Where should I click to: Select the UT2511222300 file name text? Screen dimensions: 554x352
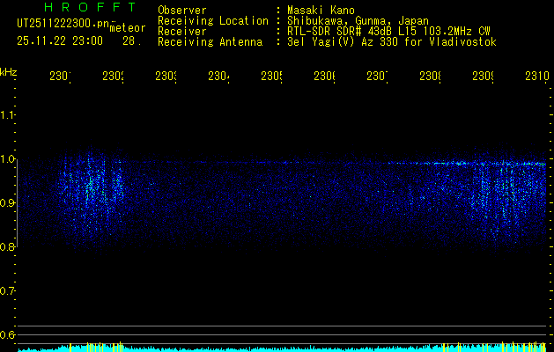(x=63, y=24)
